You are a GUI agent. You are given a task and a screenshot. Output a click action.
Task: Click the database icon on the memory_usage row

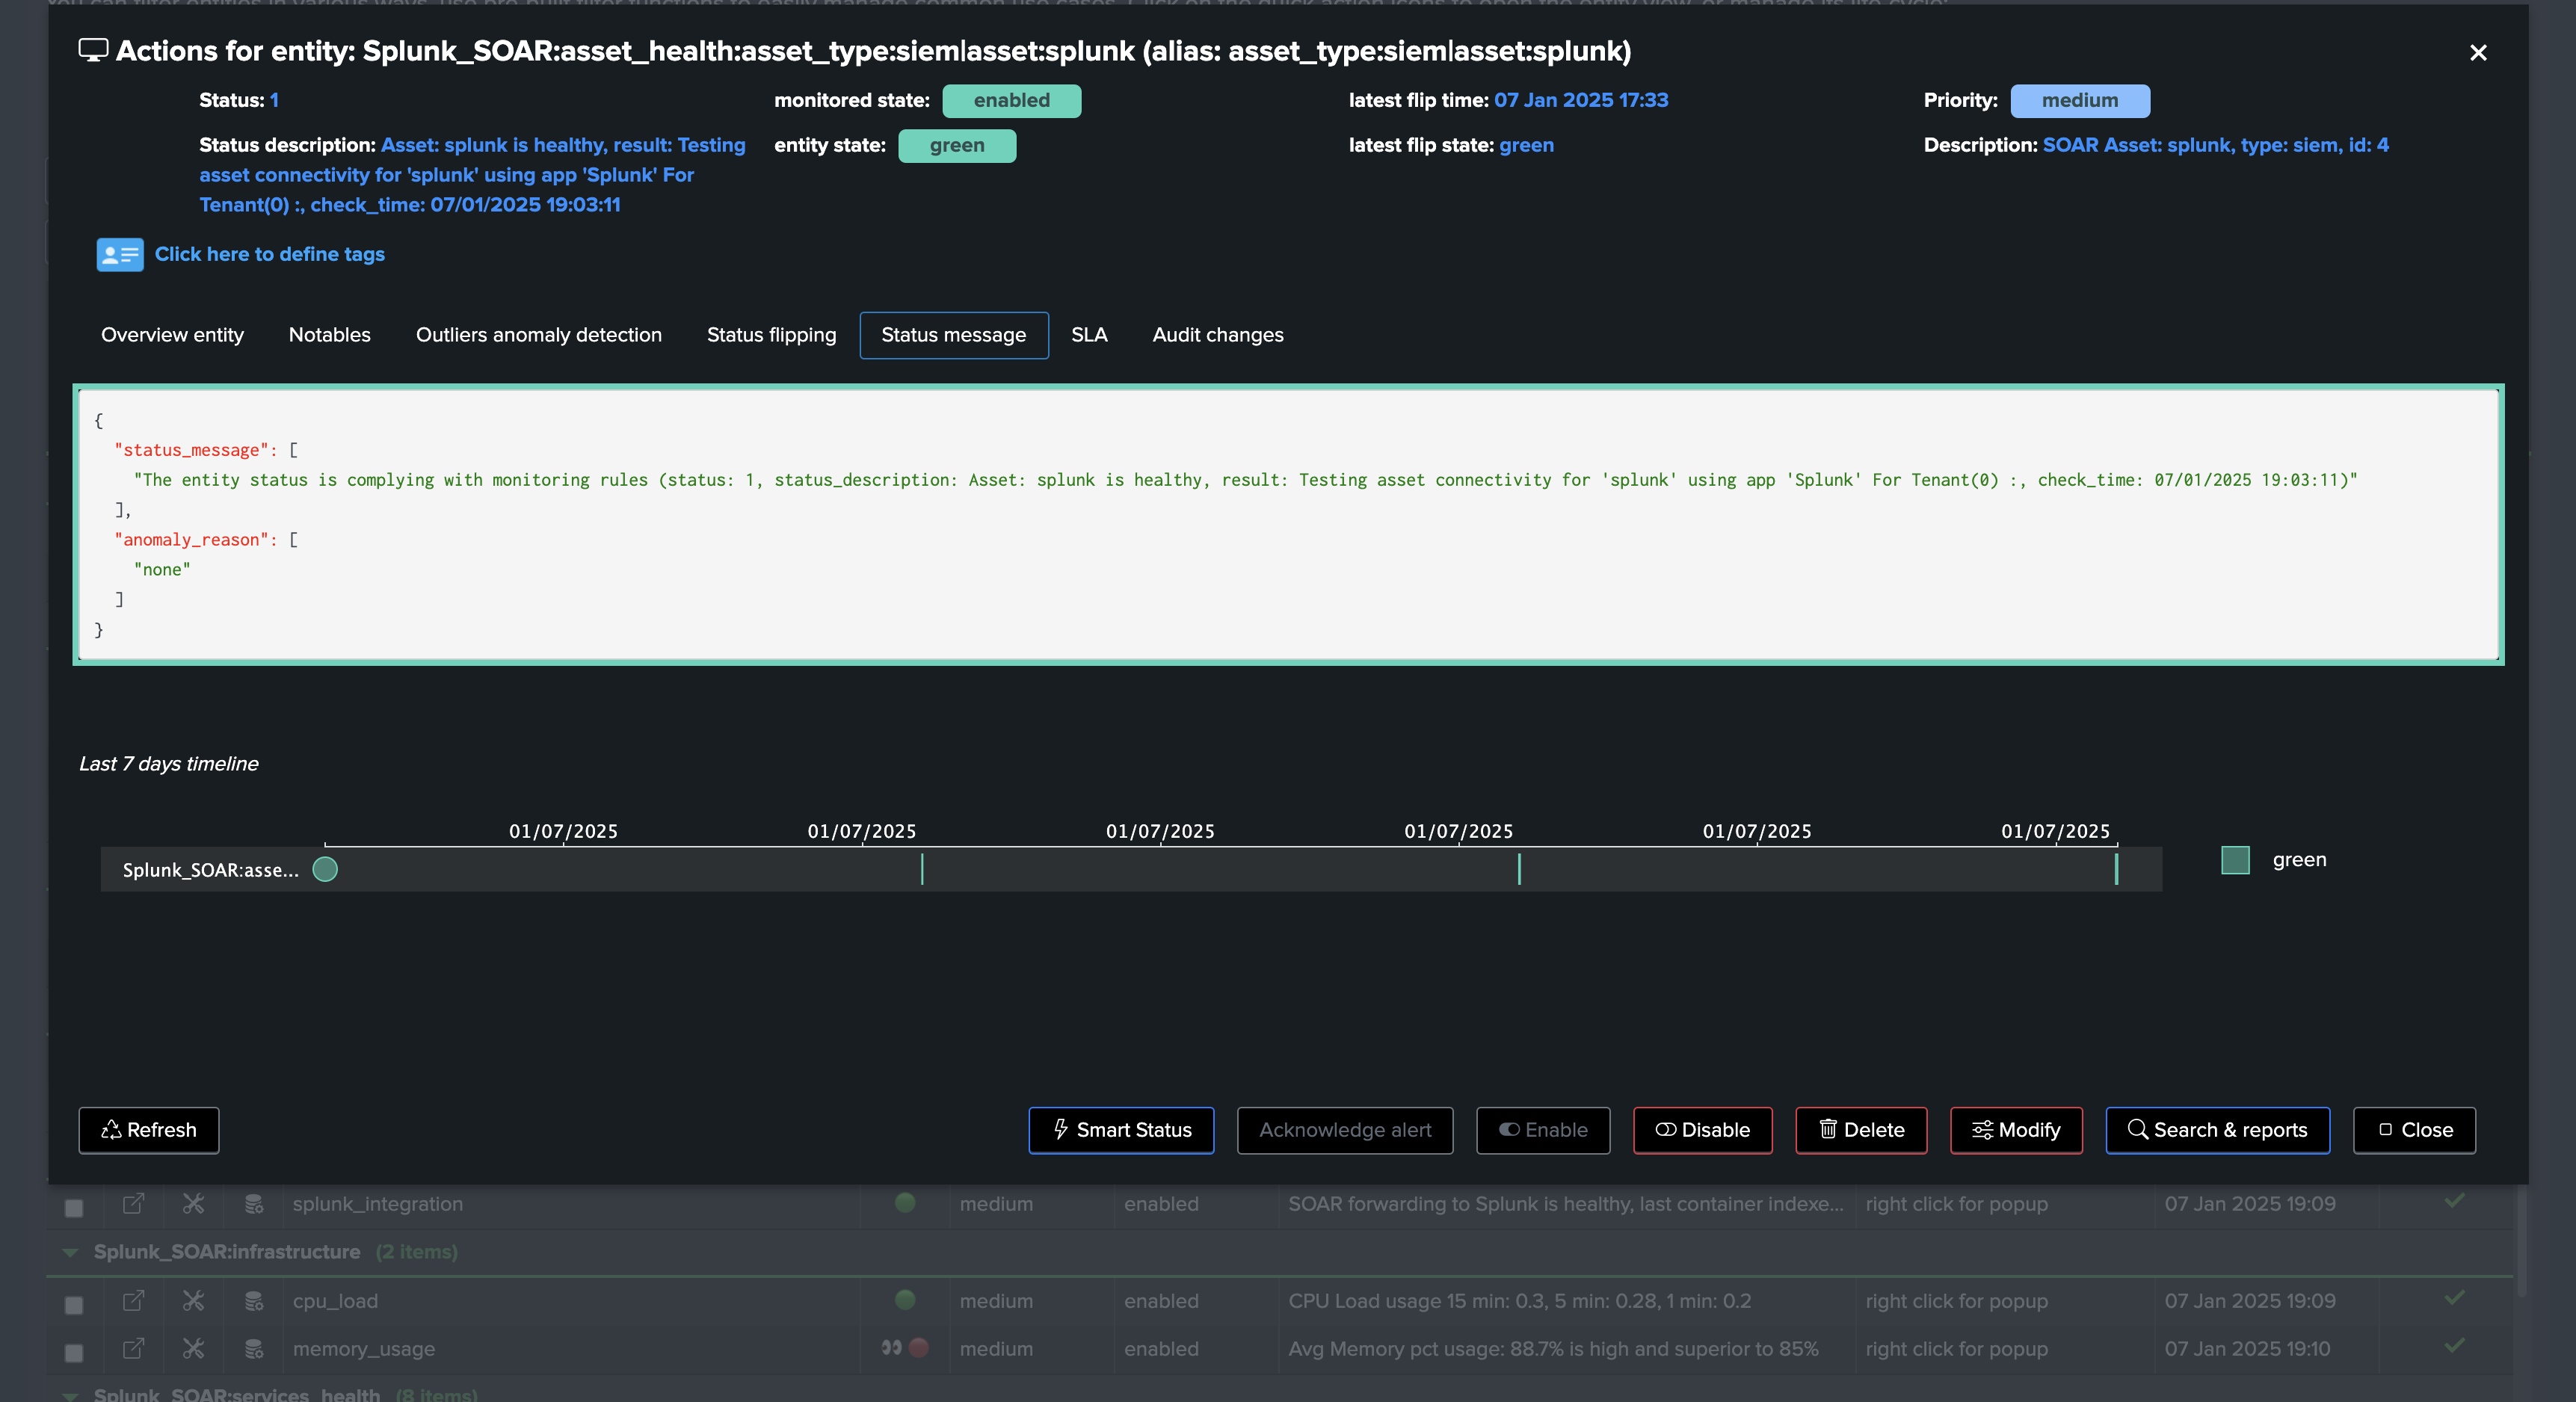tap(254, 1349)
